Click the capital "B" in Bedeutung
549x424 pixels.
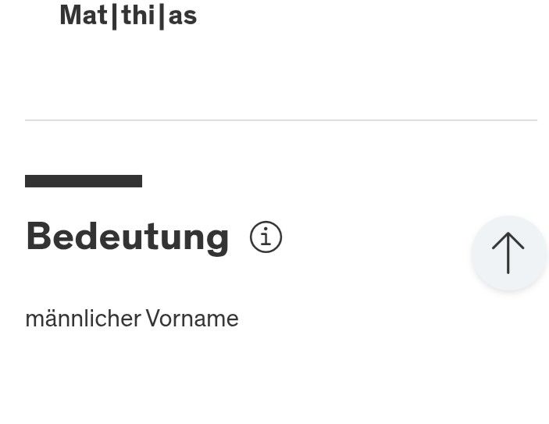tap(37, 236)
